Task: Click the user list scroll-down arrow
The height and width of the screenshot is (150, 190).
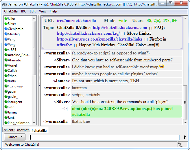Action: click(x=34, y=123)
